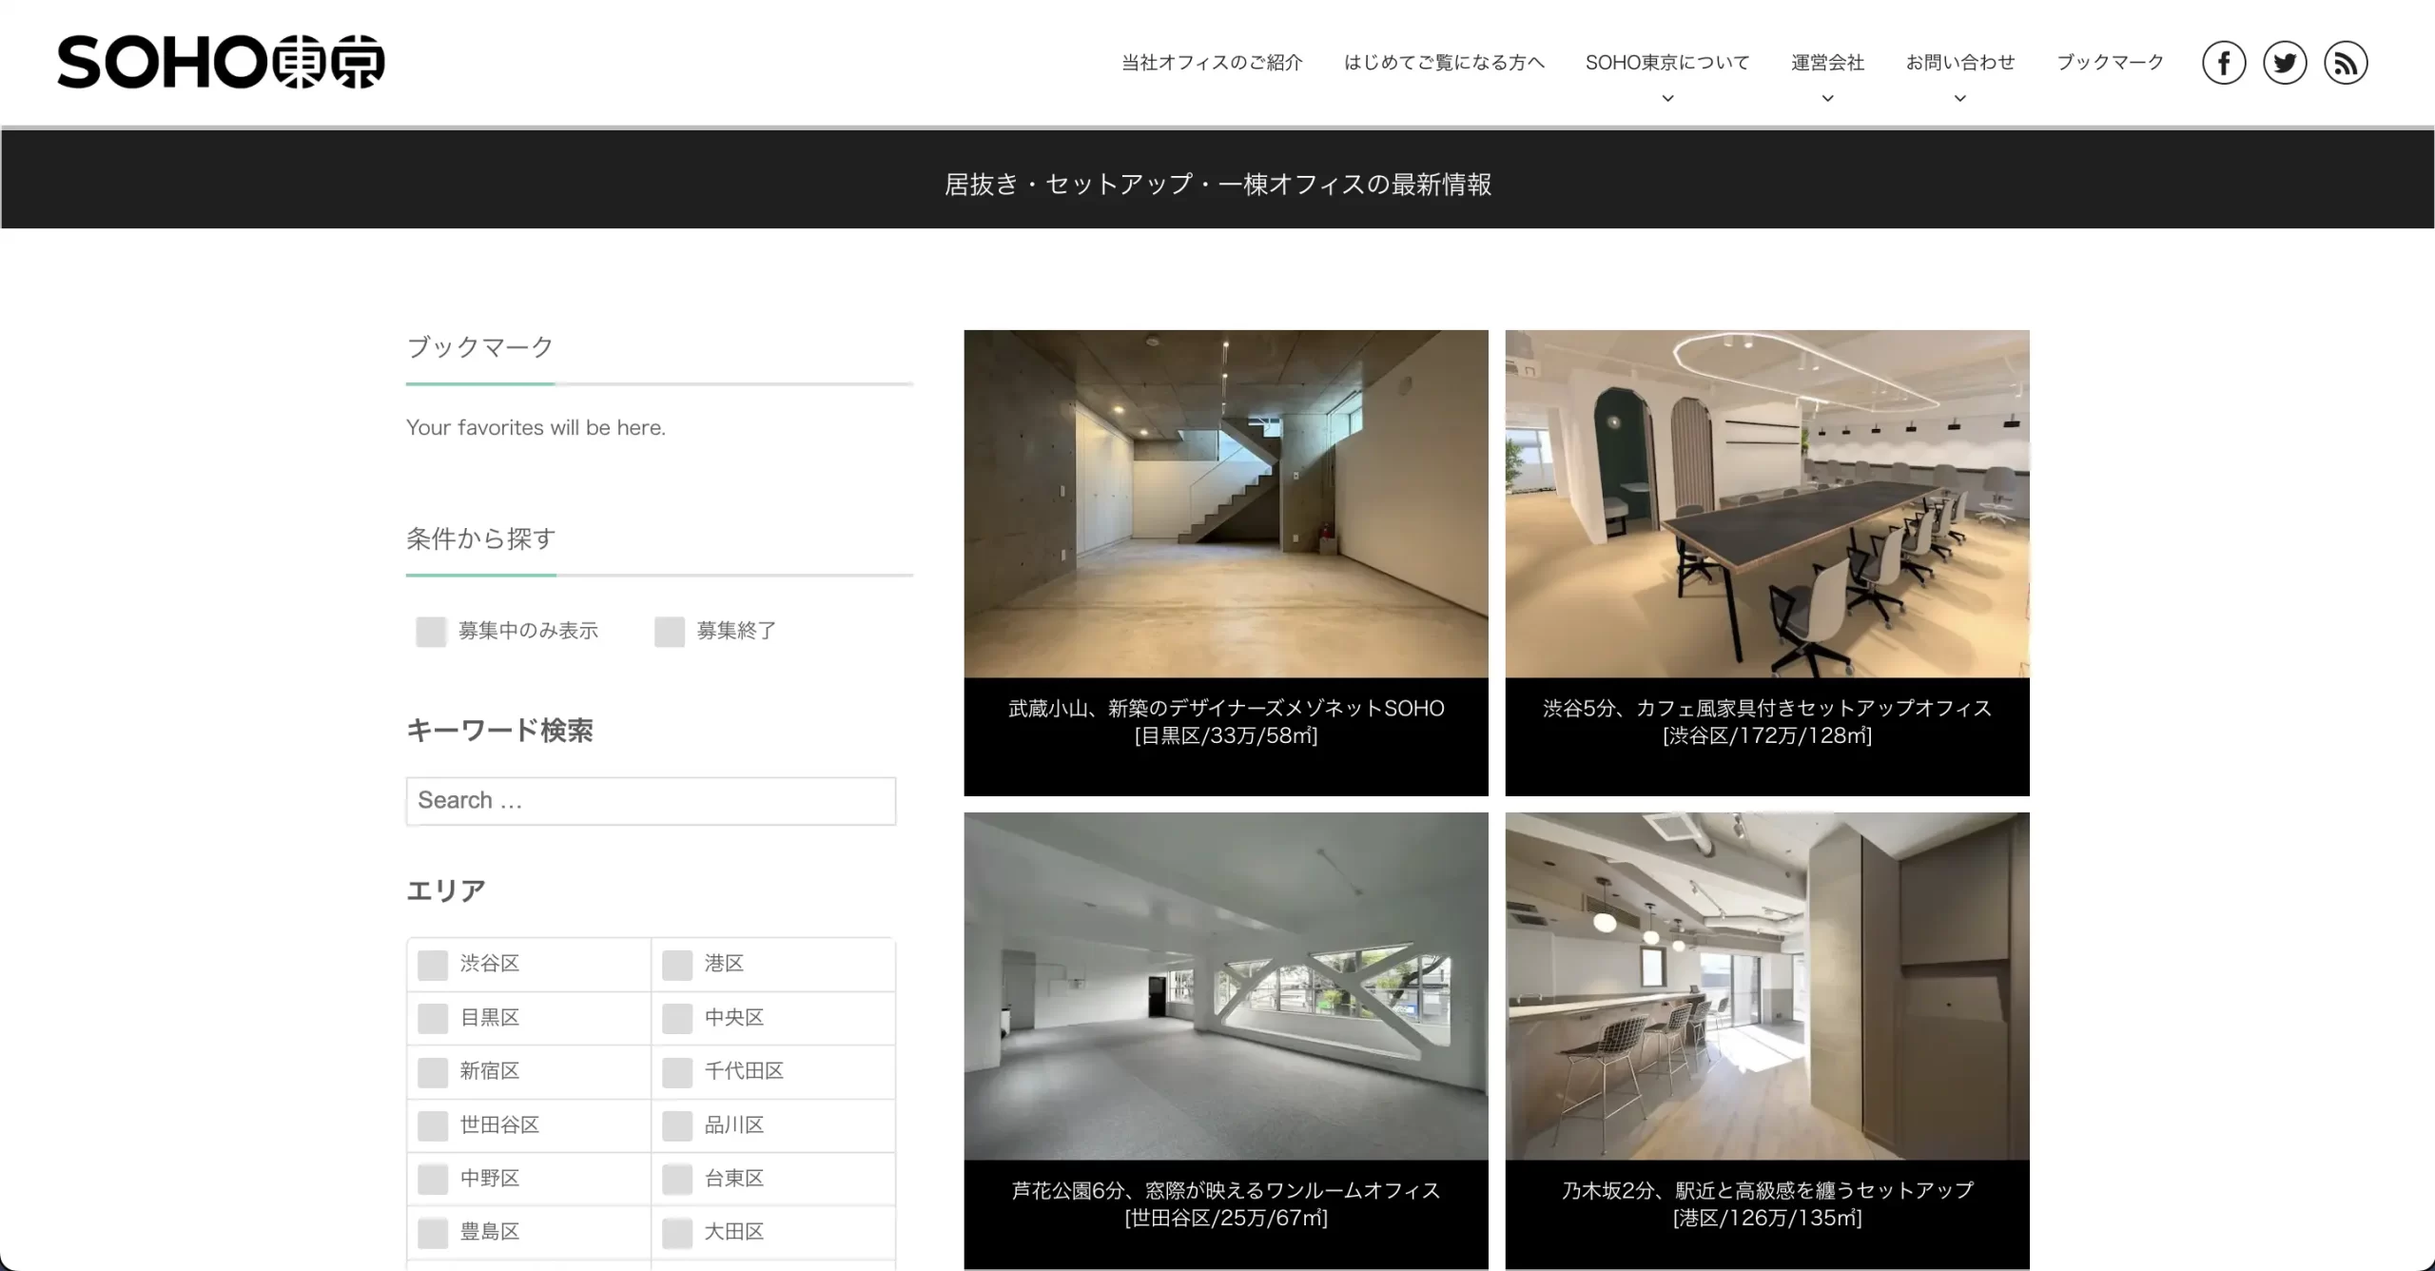Expand the SOHO東京について dropdown chevron

point(1667,98)
